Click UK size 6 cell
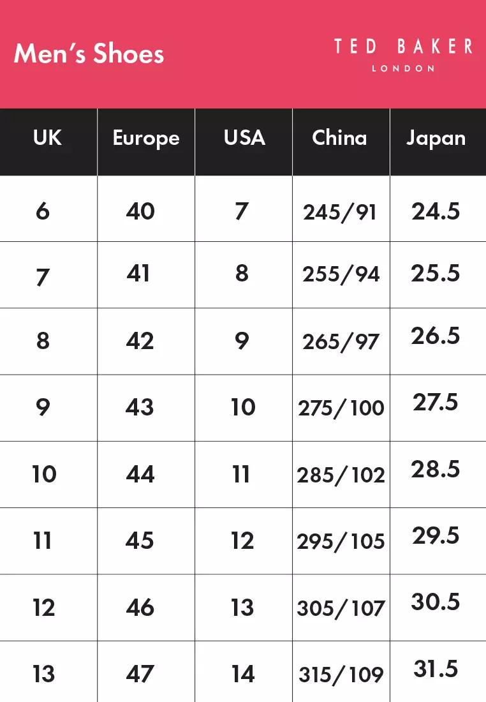Screen dimensions: 486x702 [48, 209]
